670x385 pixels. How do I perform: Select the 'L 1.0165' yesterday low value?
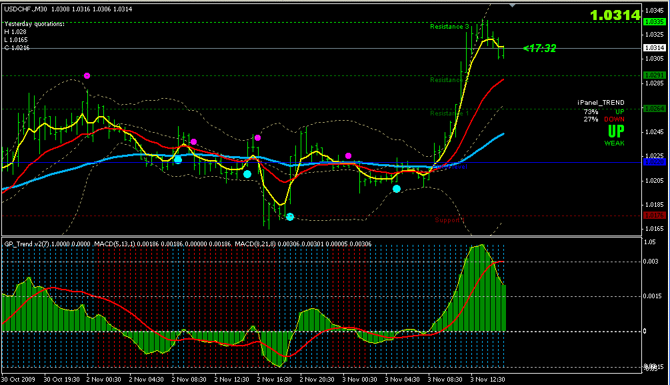tap(16, 40)
